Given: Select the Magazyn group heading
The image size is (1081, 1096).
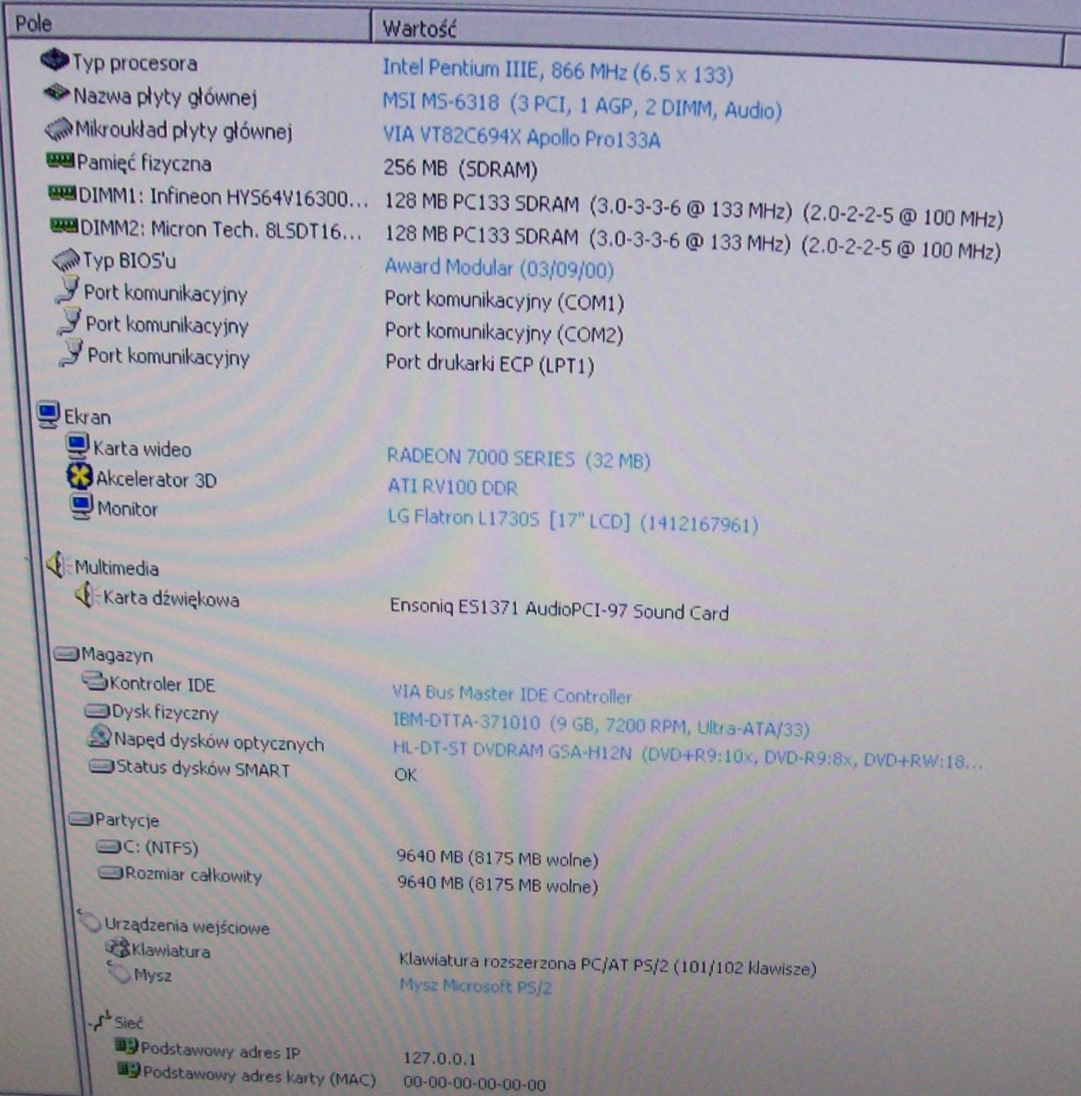Looking at the screenshot, I should [x=116, y=654].
